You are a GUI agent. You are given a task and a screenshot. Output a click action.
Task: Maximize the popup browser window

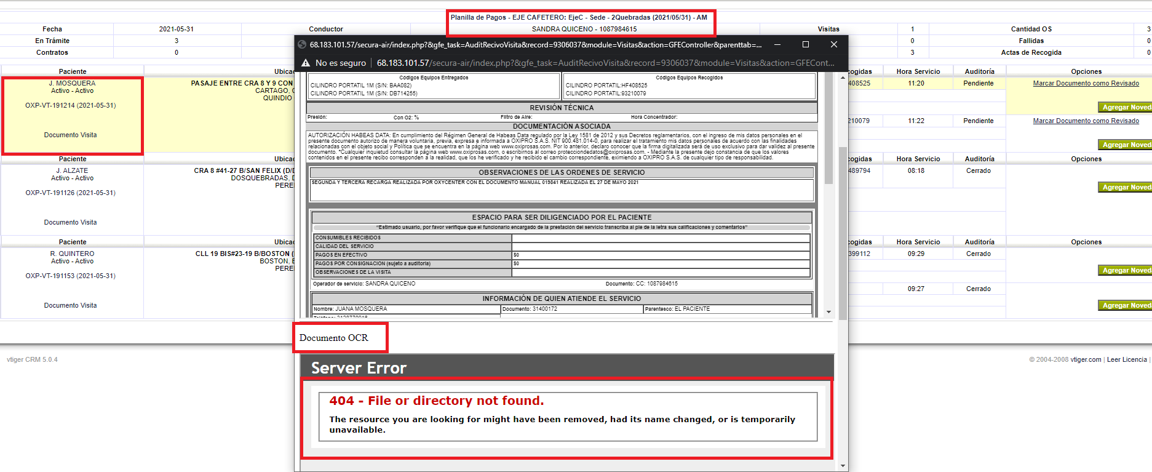(806, 44)
